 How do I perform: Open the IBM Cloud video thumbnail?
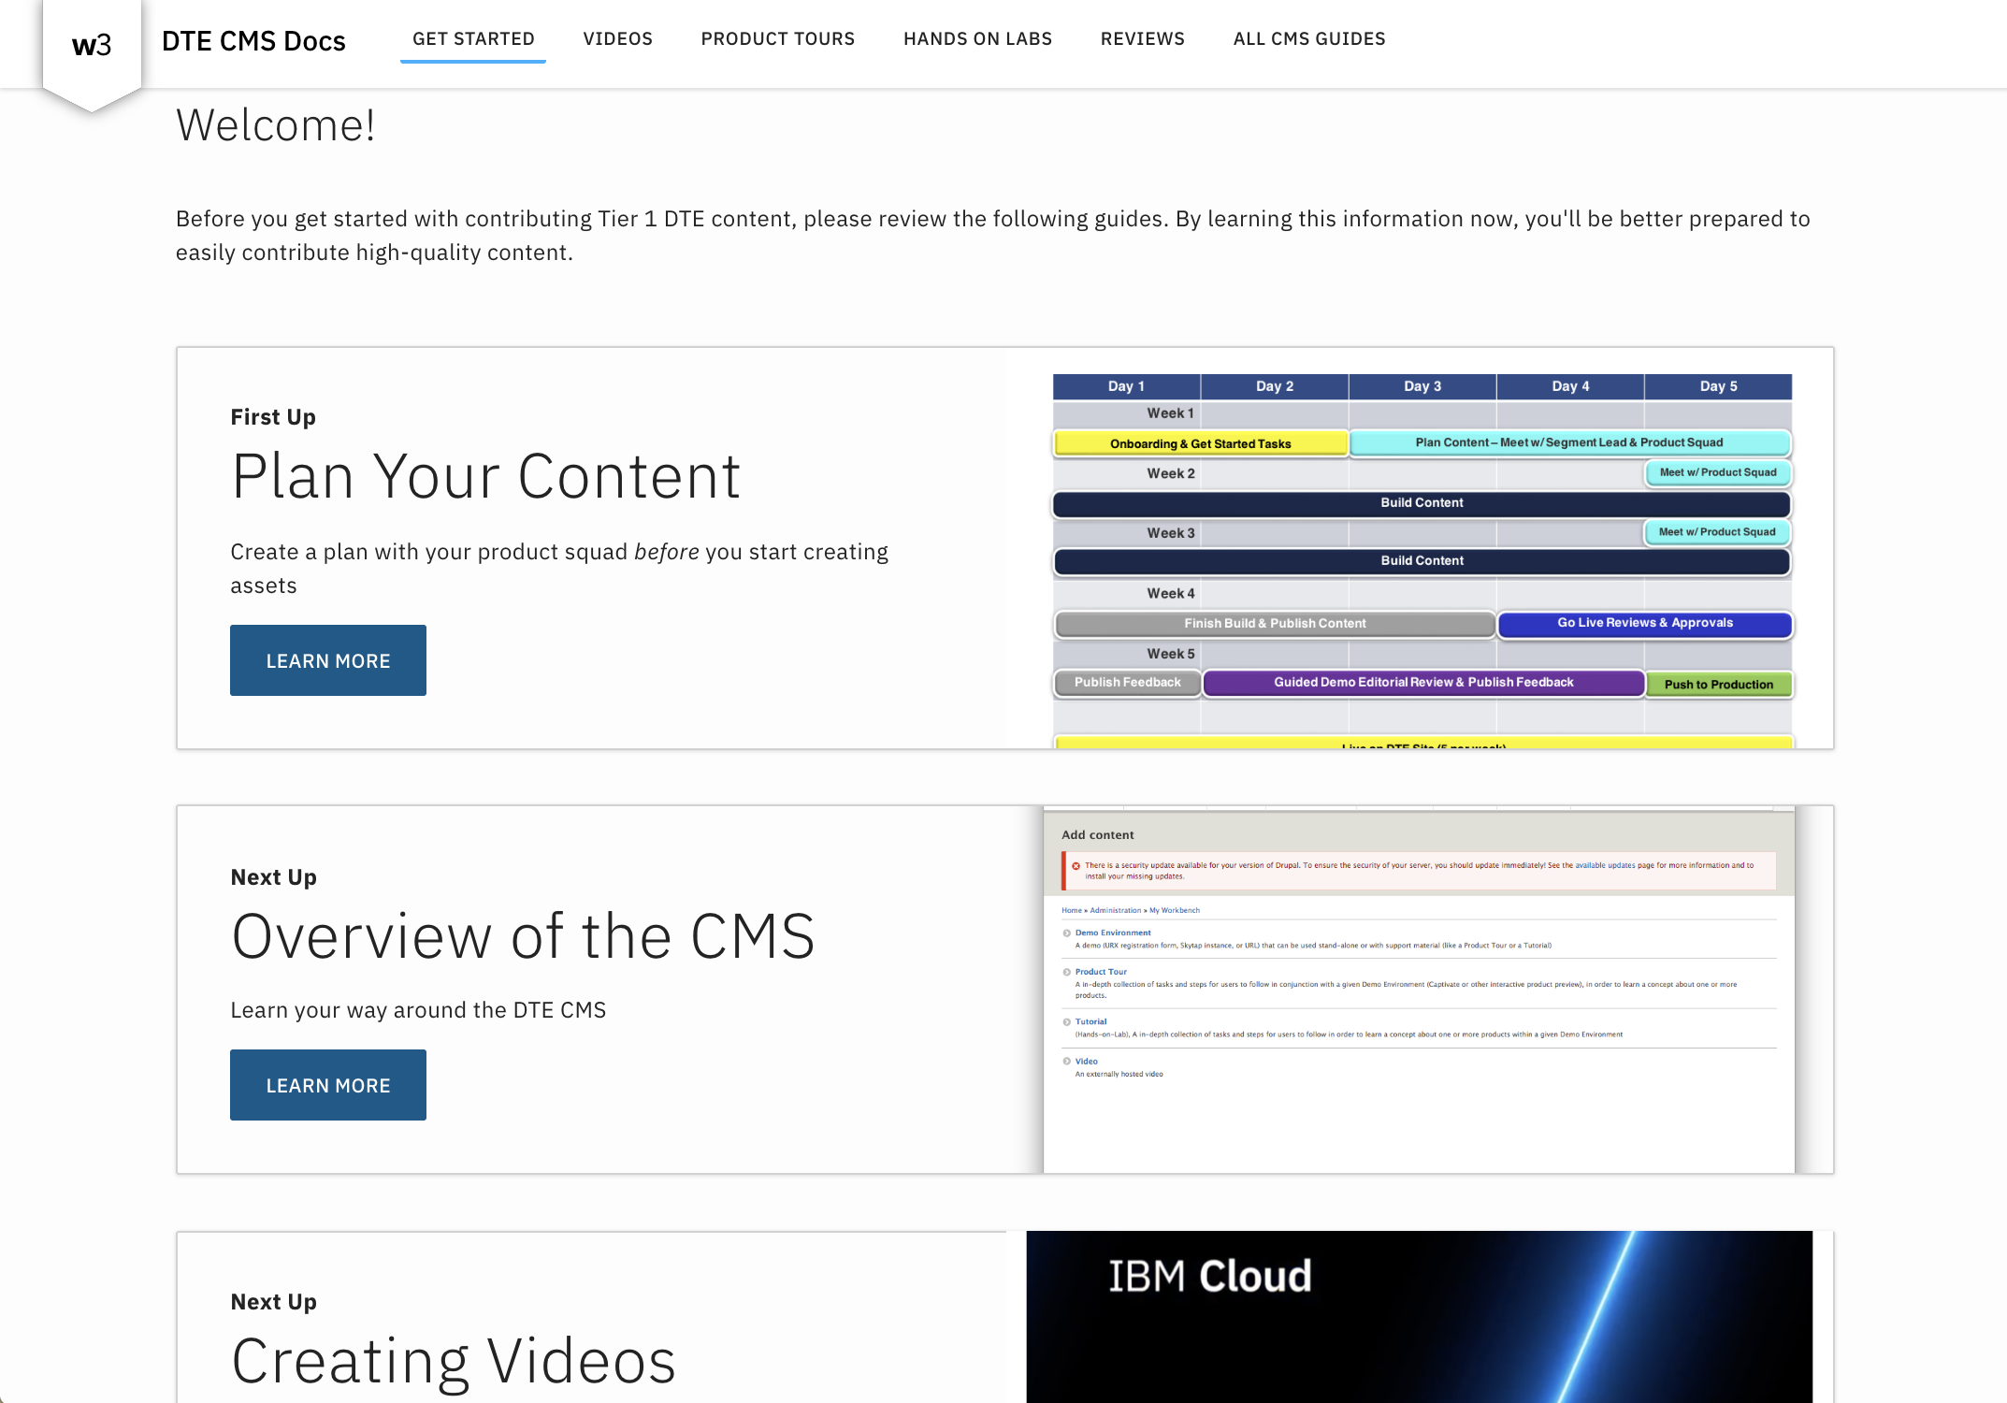(1419, 1317)
